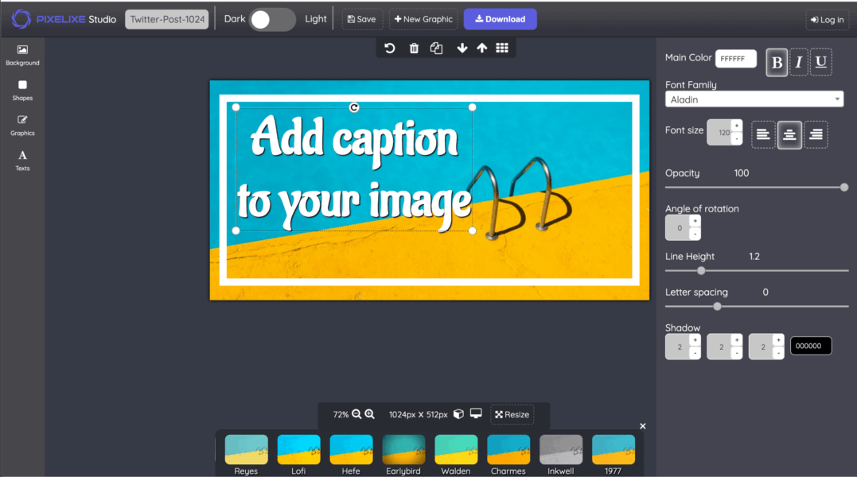Enable Italic text style
Image resolution: width=857 pixels, height=477 pixels.
(799, 63)
